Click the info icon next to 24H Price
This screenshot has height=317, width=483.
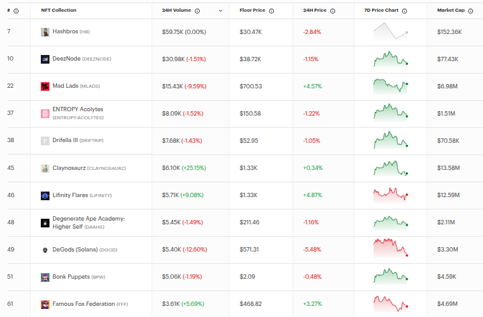[333, 11]
